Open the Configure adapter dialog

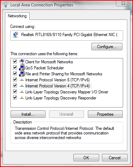[107, 47]
